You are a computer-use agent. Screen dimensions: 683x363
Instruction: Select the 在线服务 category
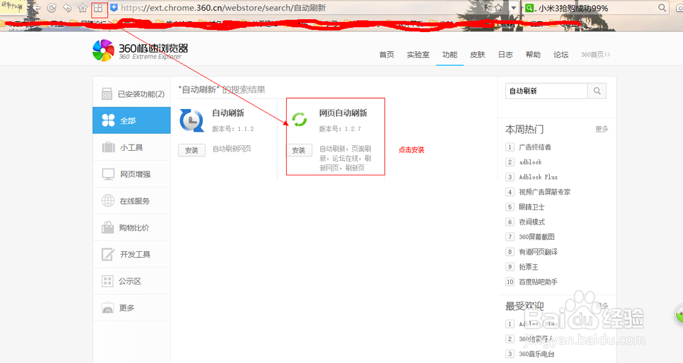pyautogui.click(x=132, y=201)
